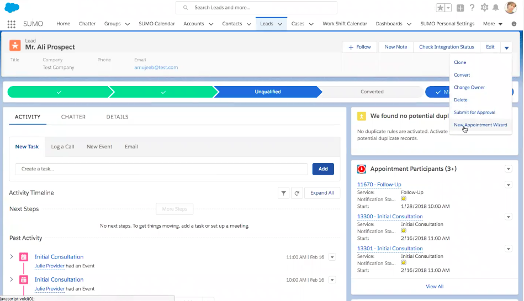The height and width of the screenshot is (301, 524).
Task: Click notification status icon for 11670 Follow-Up
Action: click(404, 198)
